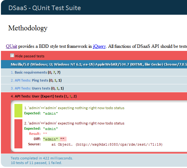The image size is (187, 168).
Task: Click the Diff highlighted "admin" value
Action: pos(51,139)
